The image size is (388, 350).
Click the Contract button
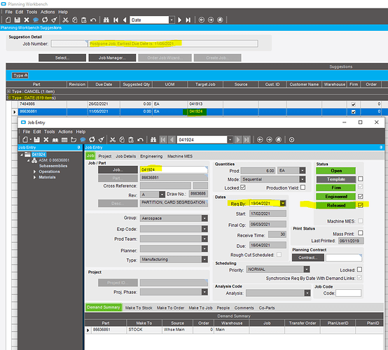[308, 258]
